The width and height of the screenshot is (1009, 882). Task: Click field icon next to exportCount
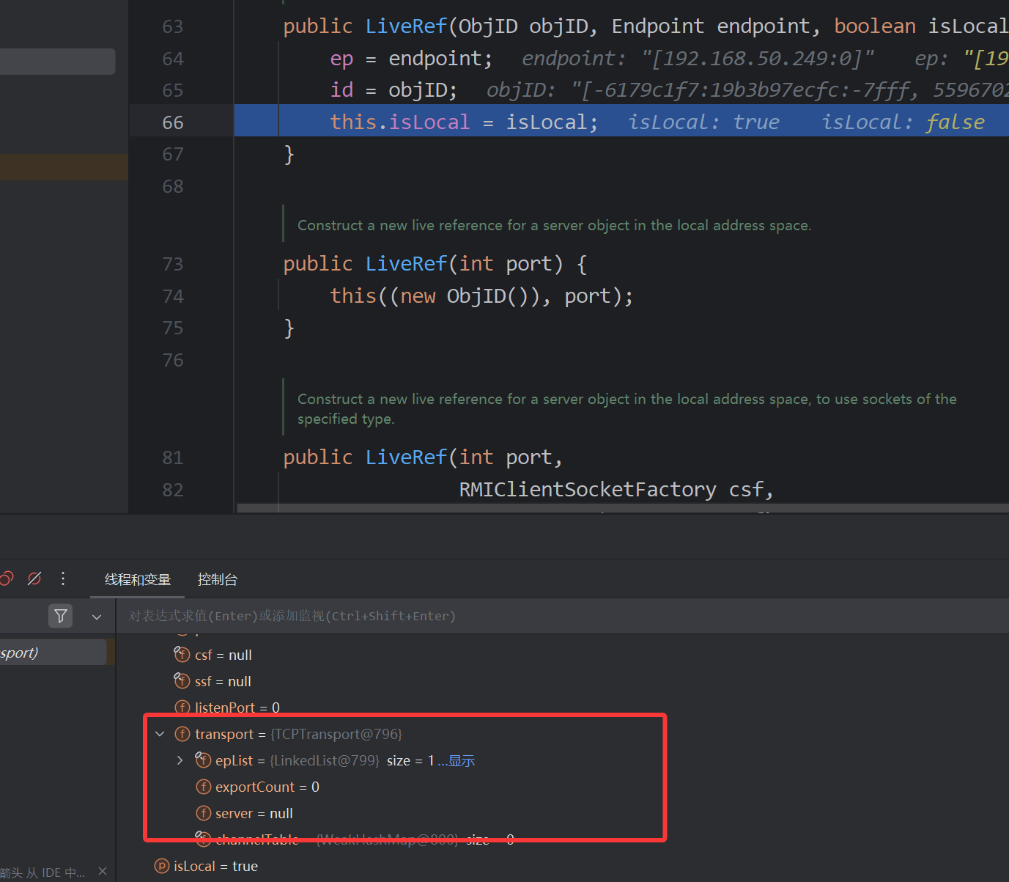(x=204, y=787)
